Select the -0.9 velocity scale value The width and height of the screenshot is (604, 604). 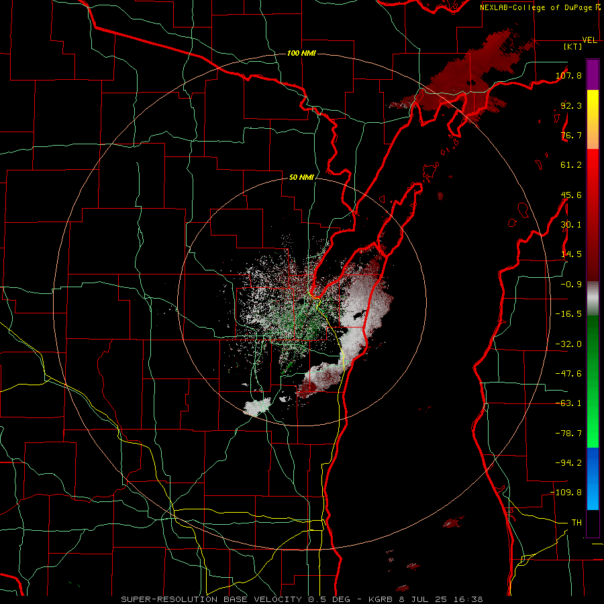click(571, 285)
